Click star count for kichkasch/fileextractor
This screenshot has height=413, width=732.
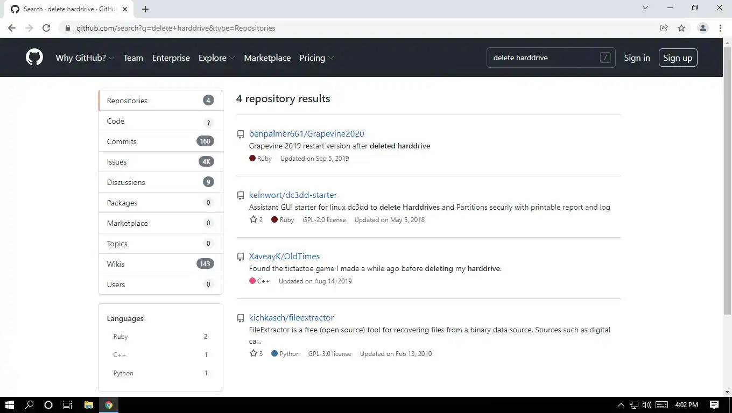[x=256, y=353]
